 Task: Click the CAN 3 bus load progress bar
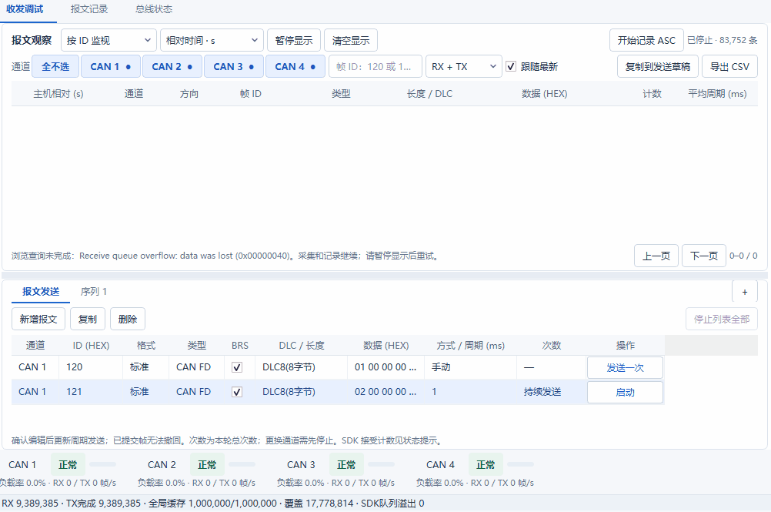[381, 464]
